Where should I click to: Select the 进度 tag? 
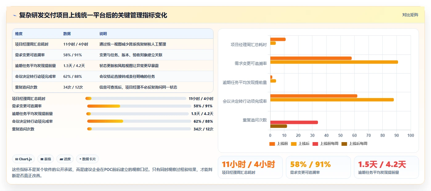tap(65, 159)
